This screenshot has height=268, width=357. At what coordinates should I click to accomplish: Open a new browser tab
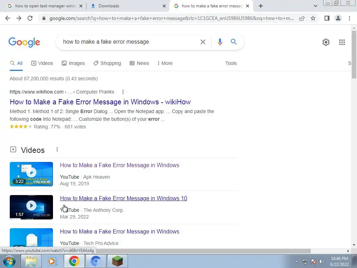click(x=261, y=6)
